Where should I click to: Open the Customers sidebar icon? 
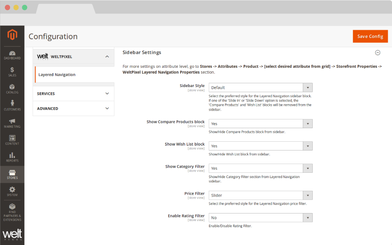tap(12, 106)
